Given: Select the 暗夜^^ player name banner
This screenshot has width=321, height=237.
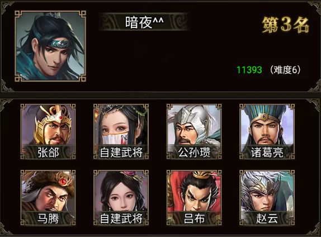Looking at the screenshot, I should click(x=144, y=22).
